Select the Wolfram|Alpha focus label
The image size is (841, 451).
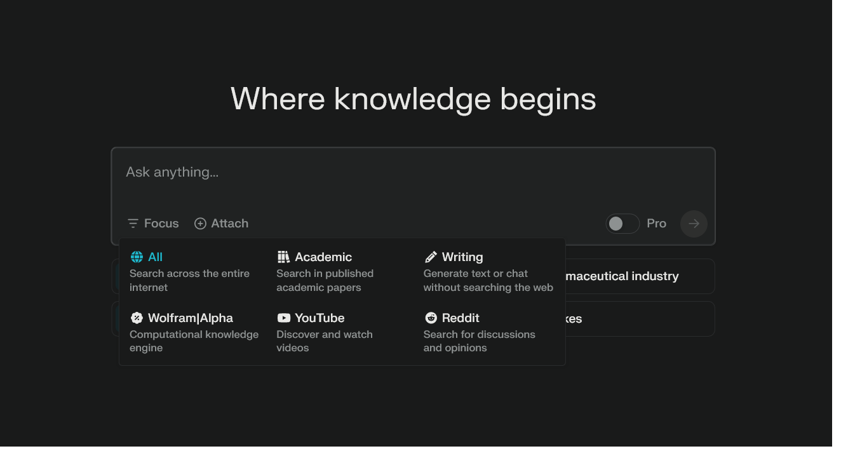point(191,318)
